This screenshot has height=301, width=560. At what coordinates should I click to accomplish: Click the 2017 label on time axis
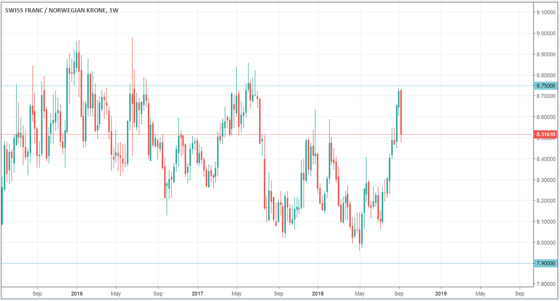click(x=197, y=293)
